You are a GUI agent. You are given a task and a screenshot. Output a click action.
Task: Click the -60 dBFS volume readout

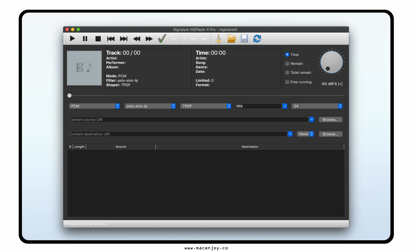click(x=331, y=84)
